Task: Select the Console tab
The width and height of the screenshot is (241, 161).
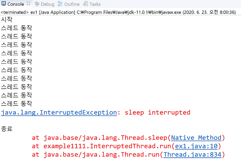Action: tap(16, 4)
